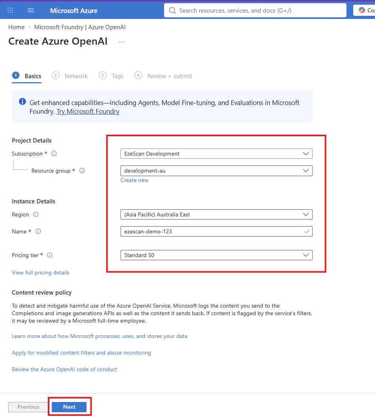Switch to the Review + submit tab
Screen dimensions: 375x417
tap(163, 76)
